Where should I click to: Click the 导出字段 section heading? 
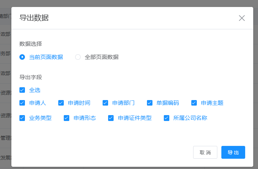pyautogui.click(x=30, y=77)
